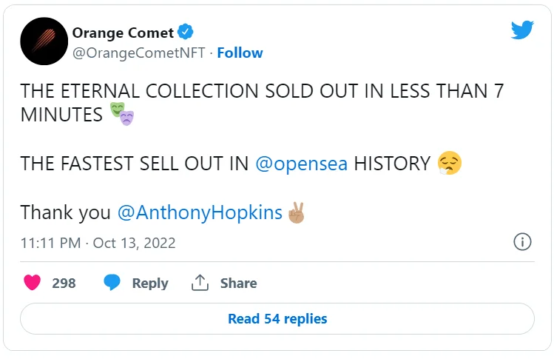Click the 298 likes count
This screenshot has height=359, width=554.
(x=64, y=283)
